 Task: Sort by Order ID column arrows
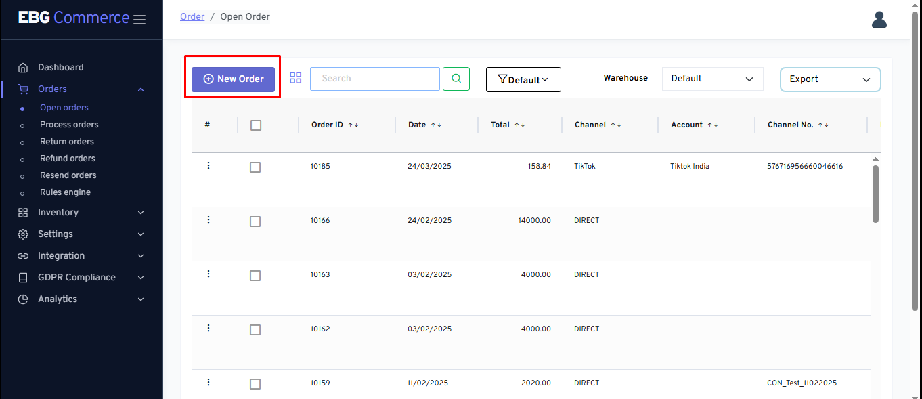pos(353,125)
